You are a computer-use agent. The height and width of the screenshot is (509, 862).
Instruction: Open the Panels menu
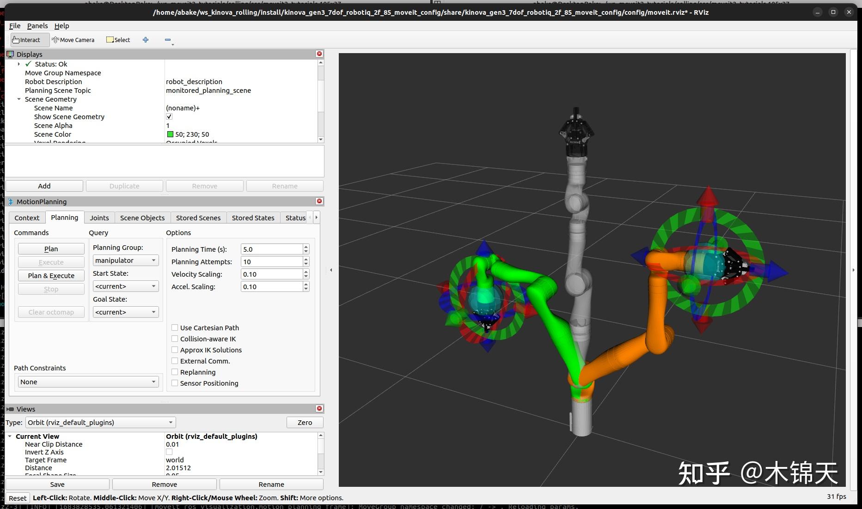[37, 26]
